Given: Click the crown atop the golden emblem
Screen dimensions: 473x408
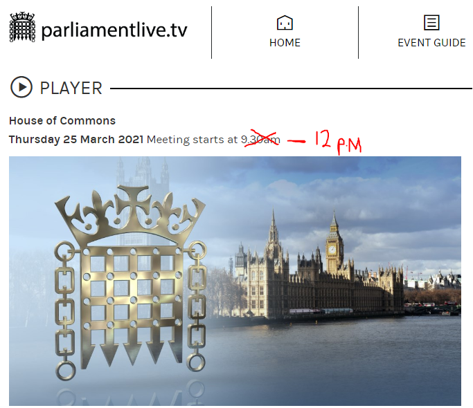Looking at the screenshot, I should 130,214.
